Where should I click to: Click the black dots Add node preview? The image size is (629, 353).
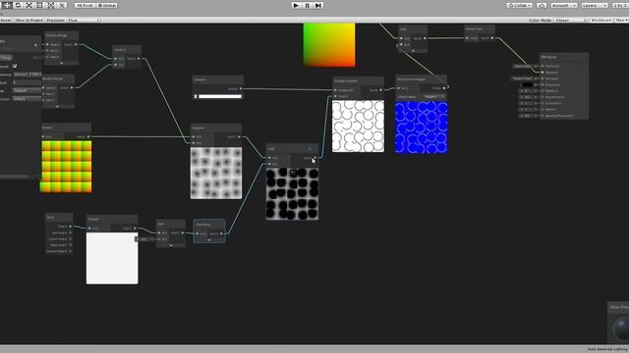(293, 194)
